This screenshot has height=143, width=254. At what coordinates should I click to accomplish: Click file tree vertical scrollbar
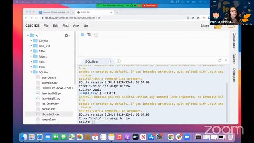coord(75,58)
